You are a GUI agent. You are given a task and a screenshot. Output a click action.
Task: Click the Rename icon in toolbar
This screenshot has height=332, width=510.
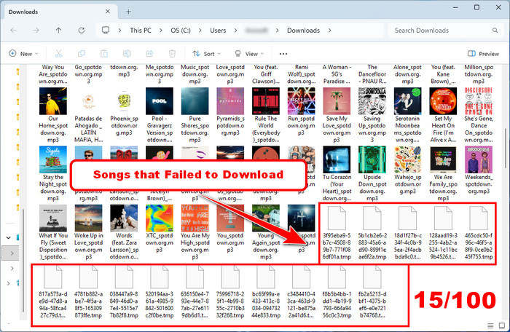(127, 54)
